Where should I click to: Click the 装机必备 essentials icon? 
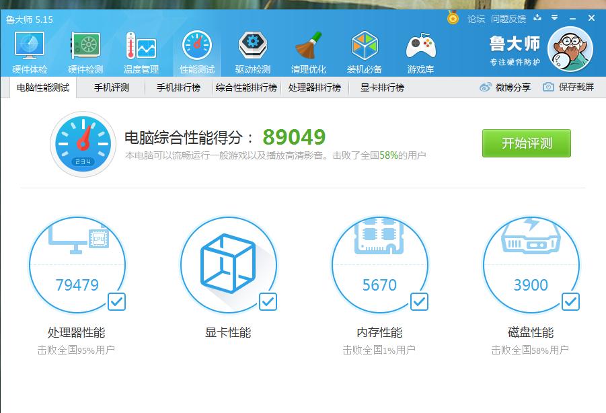[364, 47]
